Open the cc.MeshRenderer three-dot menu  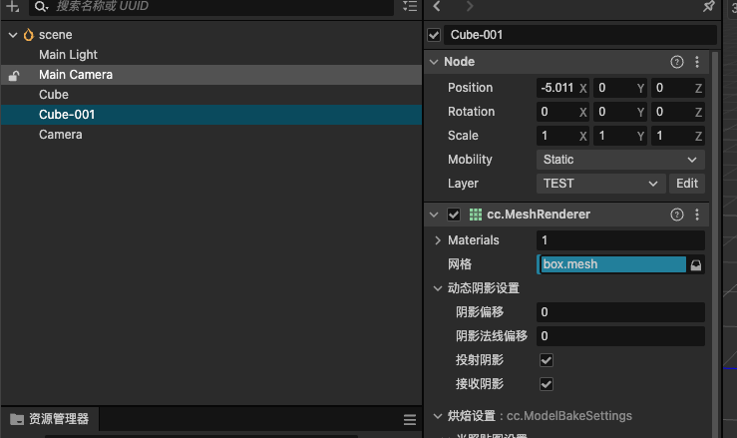tap(697, 215)
